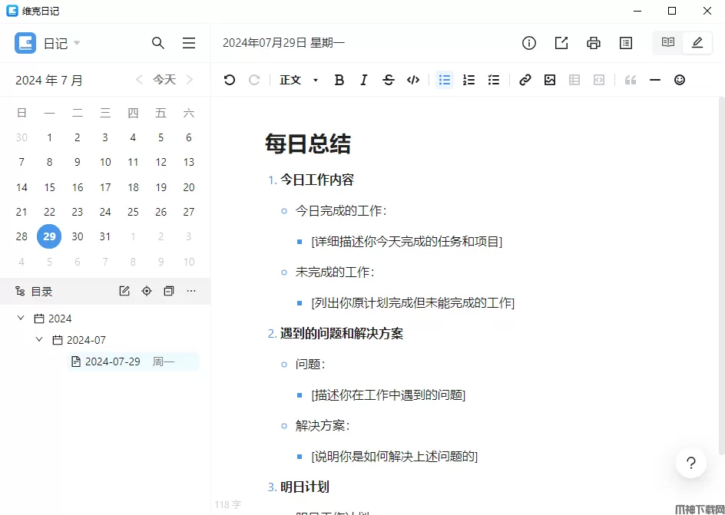
Task: Print the diary entry
Action: point(594,43)
